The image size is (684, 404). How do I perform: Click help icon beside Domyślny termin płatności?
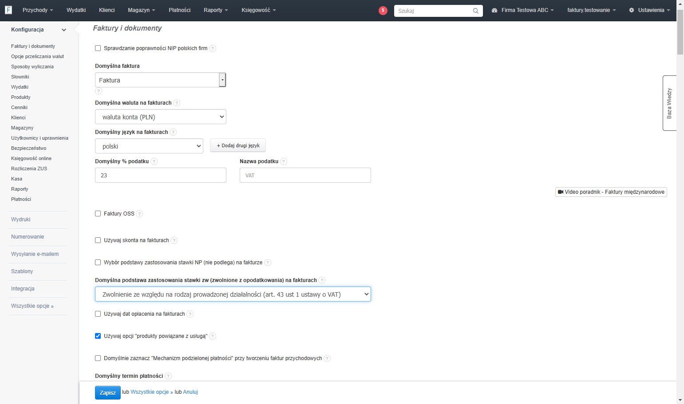[168, 376]
